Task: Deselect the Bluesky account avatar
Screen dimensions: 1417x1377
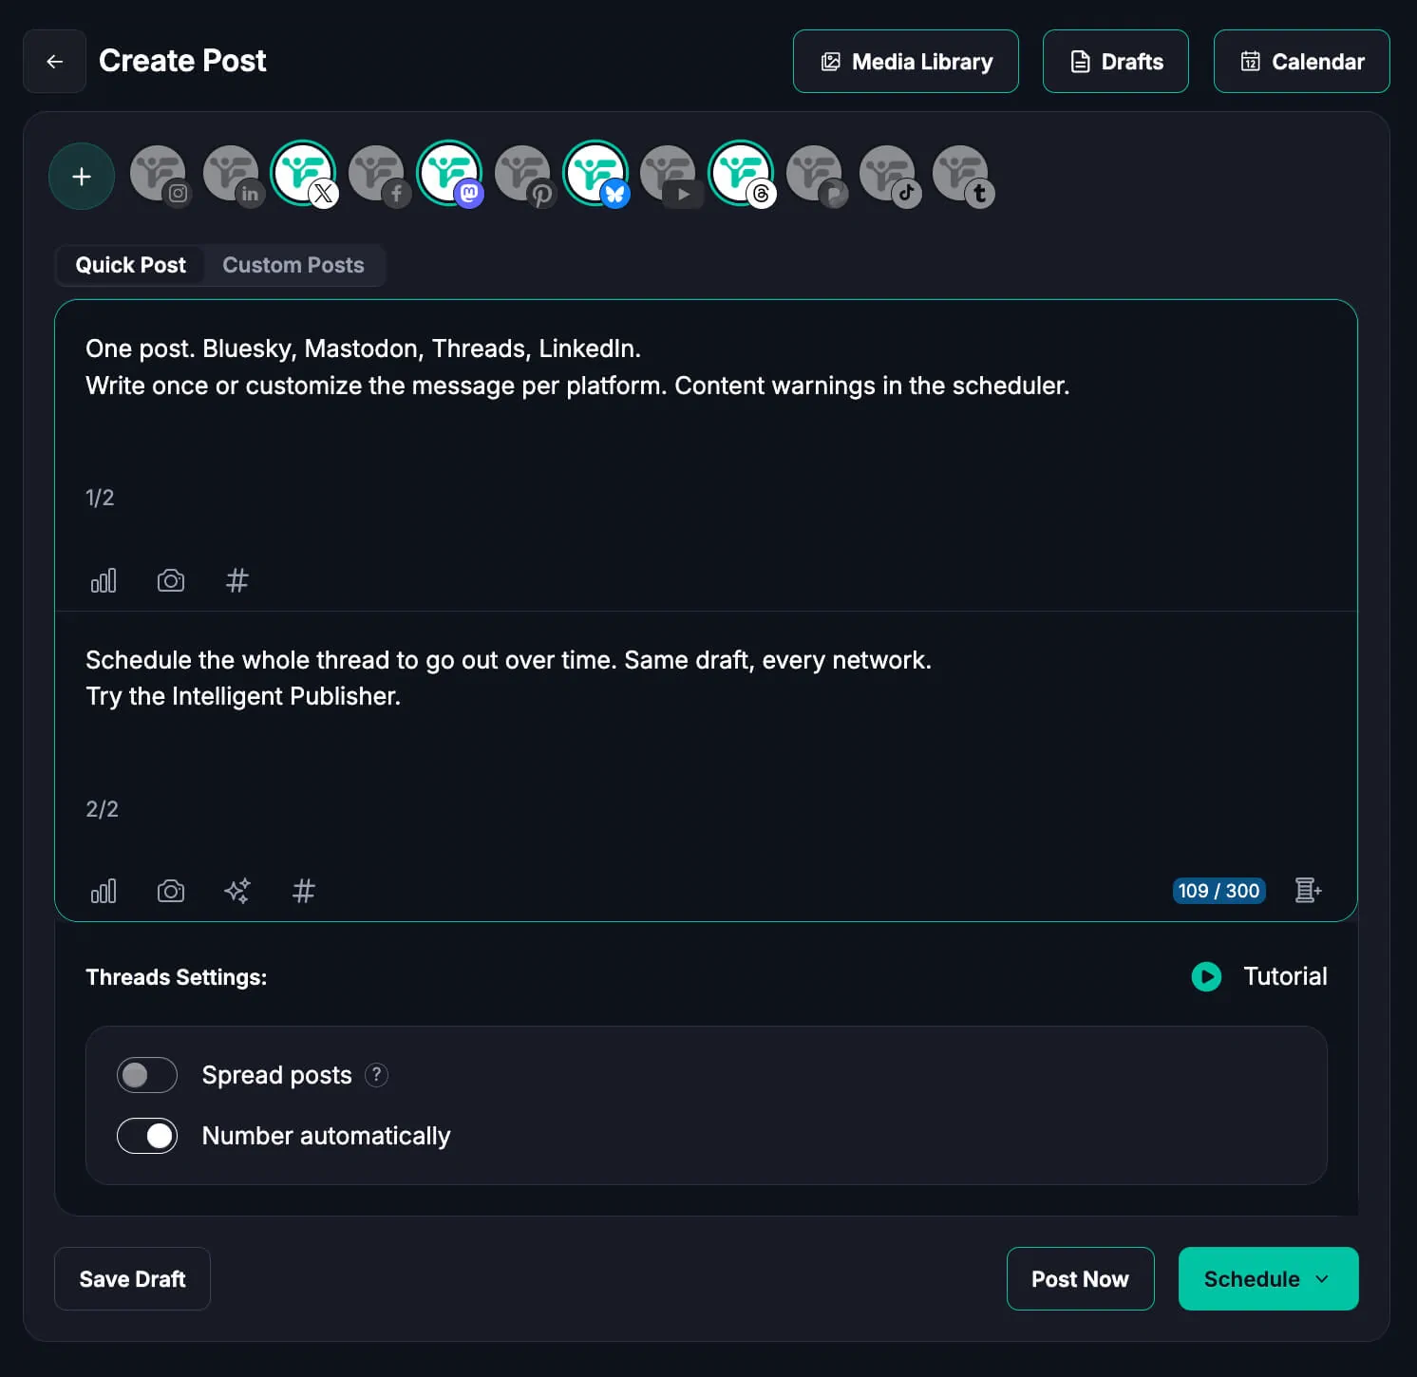Action: (x=595, y=174)
